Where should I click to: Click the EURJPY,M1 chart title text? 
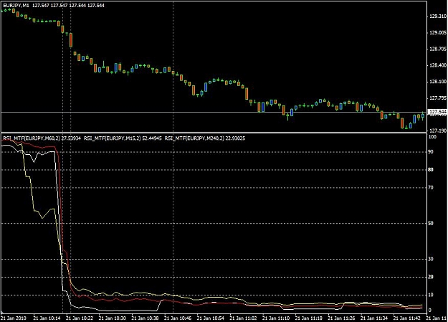tap(16, 6)
